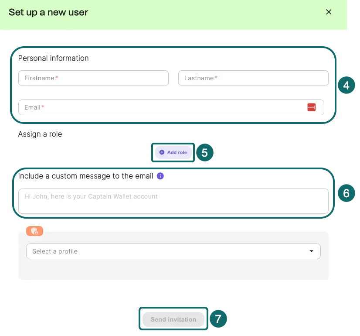Click the Personal information heading
The height and width of the screenshot is (336, 360).
click(x=53, y=58)
